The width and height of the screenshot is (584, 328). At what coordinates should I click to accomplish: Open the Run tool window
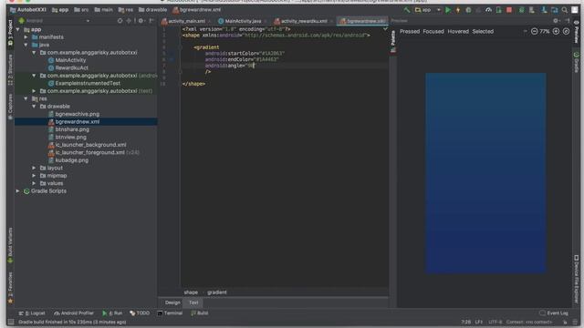pyautogui.click(x=112, y=313)
